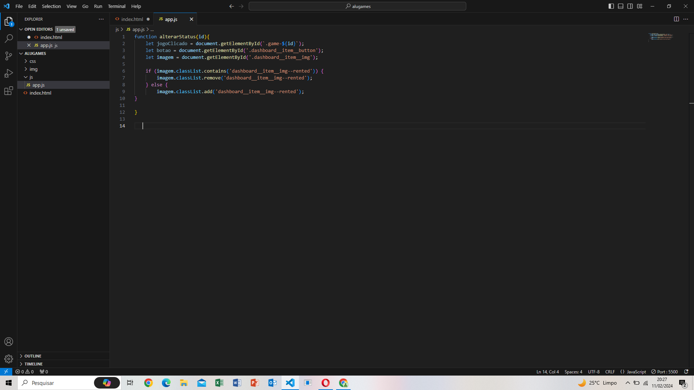Open Run and Debug view
Screen dimensions: 694x390
pyautogui.click(x=9, y=73)
